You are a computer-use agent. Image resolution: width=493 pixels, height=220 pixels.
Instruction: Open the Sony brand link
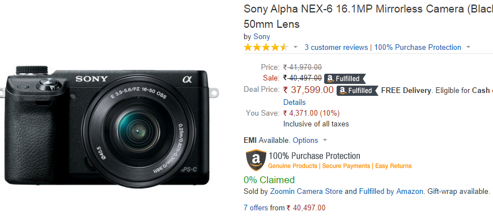coord(262,36)
